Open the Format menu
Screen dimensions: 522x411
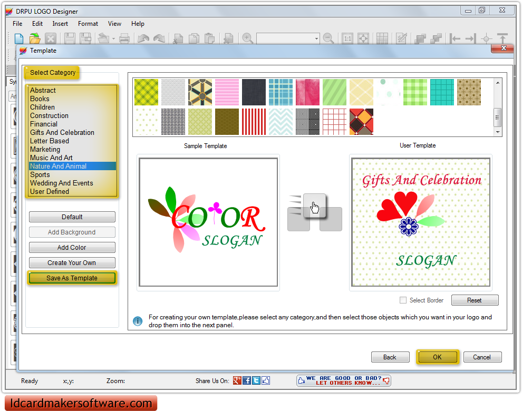pyautogui.click(x=88, y=24)
